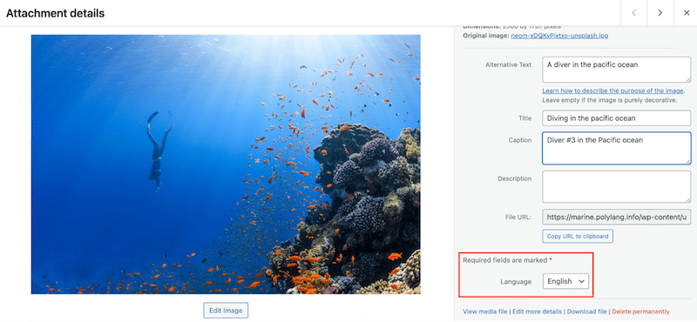This screenshot has width=697, height=322.
Task: Click Copy URL to clipboard
Action: point(578,237)
